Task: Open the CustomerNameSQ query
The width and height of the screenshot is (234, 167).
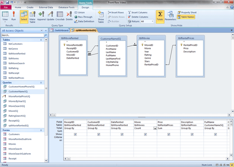Action: 18,92
